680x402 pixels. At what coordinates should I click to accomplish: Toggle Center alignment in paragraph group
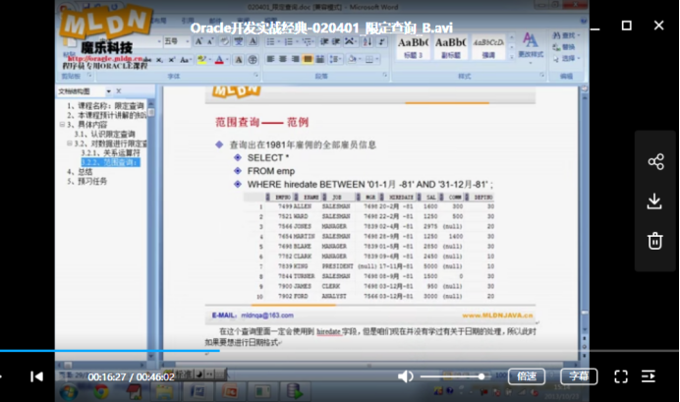283,59
